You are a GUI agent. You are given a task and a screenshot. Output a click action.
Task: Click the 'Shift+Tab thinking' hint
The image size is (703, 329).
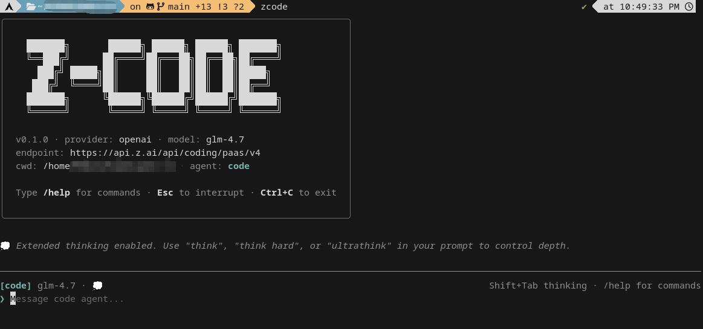tap(537, 286)
